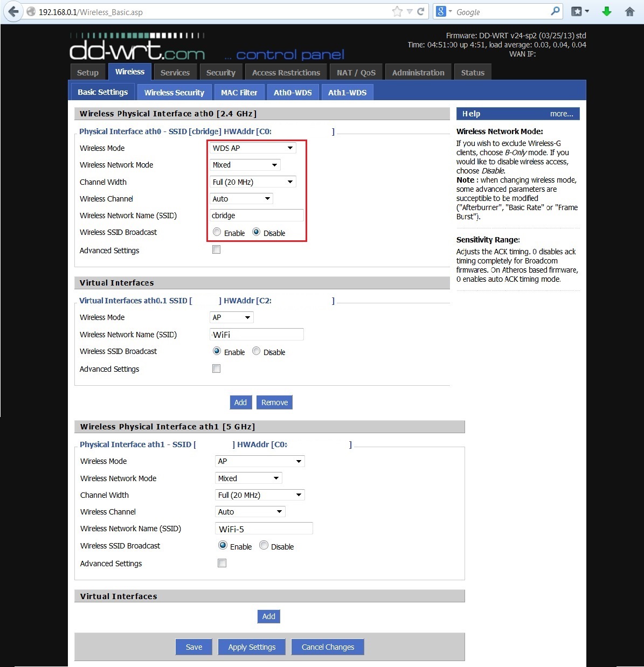Open the URL history dropdown arrow

point(410,11)
